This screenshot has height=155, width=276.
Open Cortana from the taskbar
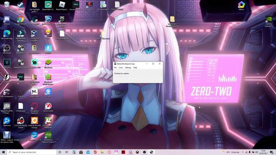coord(60,152)
